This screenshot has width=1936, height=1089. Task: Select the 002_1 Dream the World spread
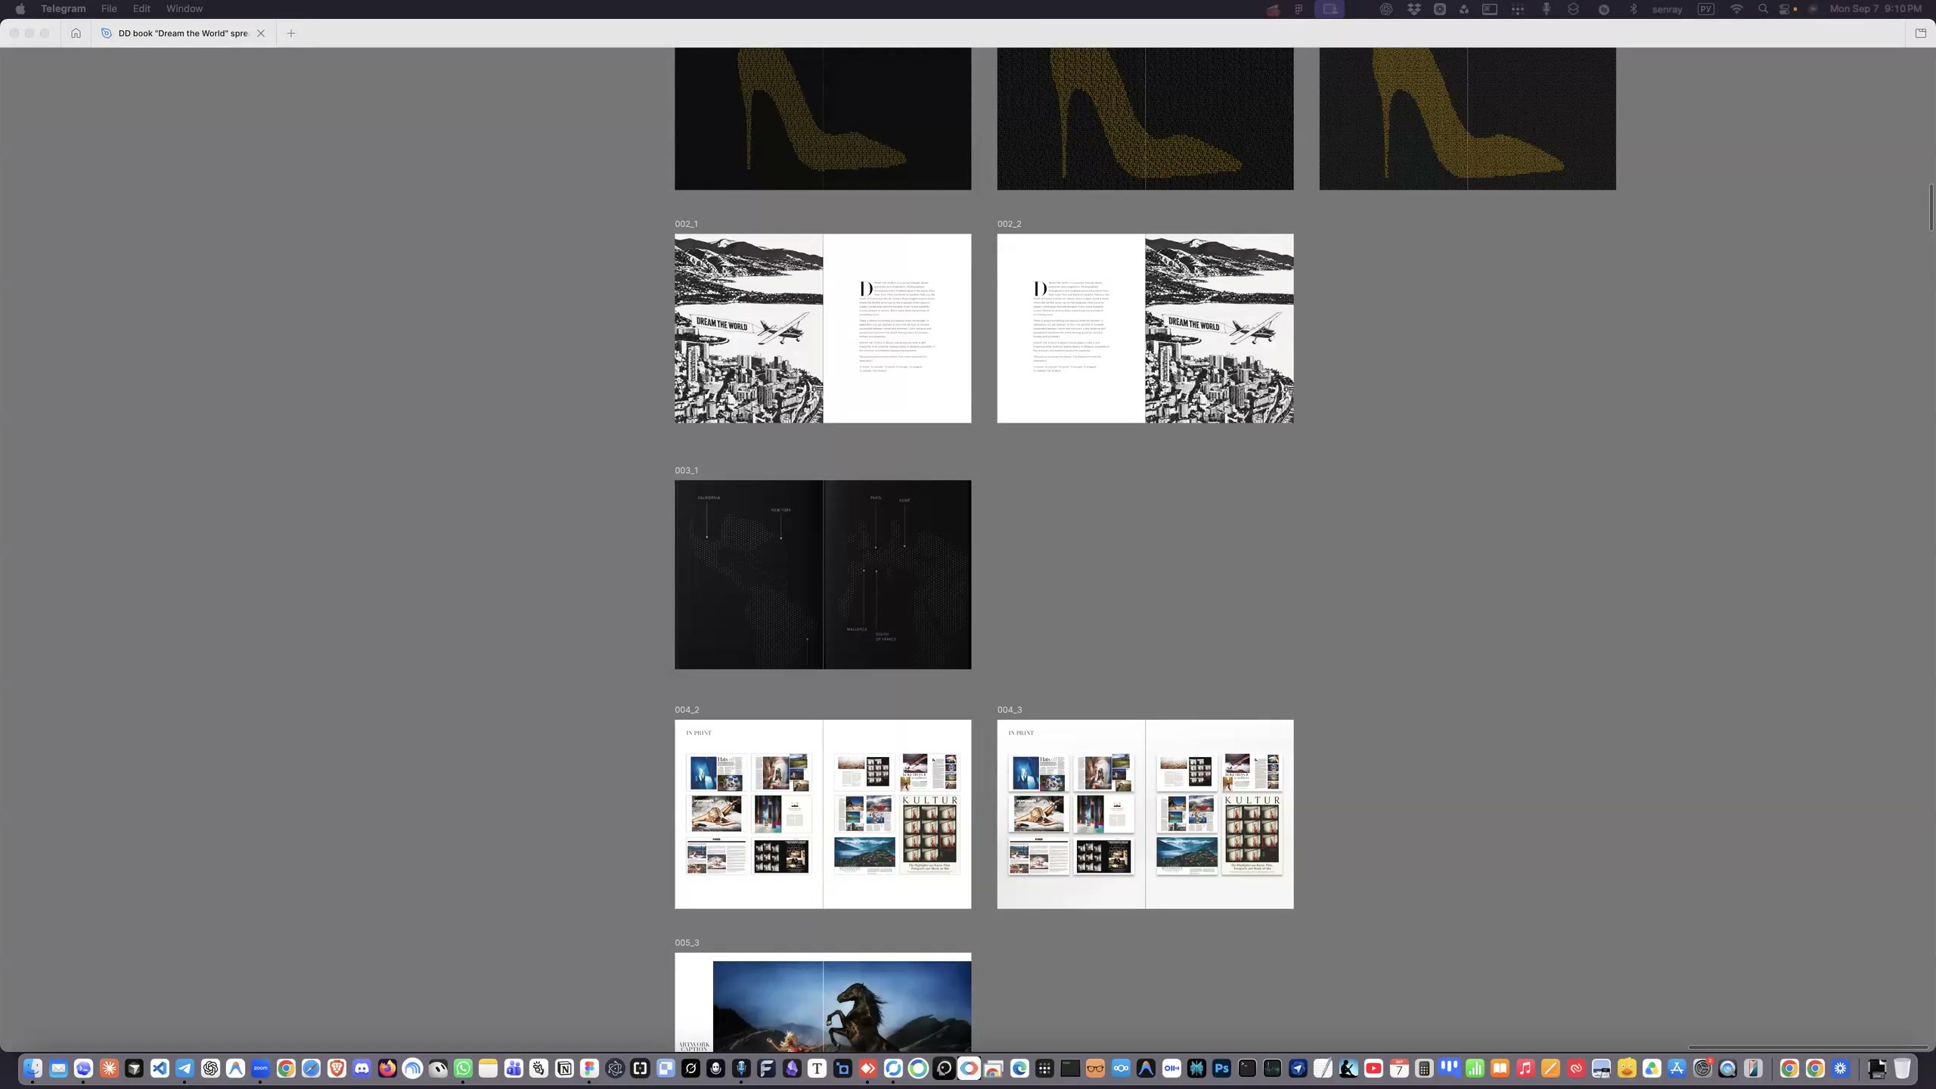(x=823, y=328)
